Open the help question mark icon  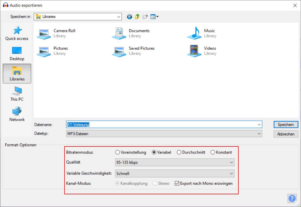point(292,198)
